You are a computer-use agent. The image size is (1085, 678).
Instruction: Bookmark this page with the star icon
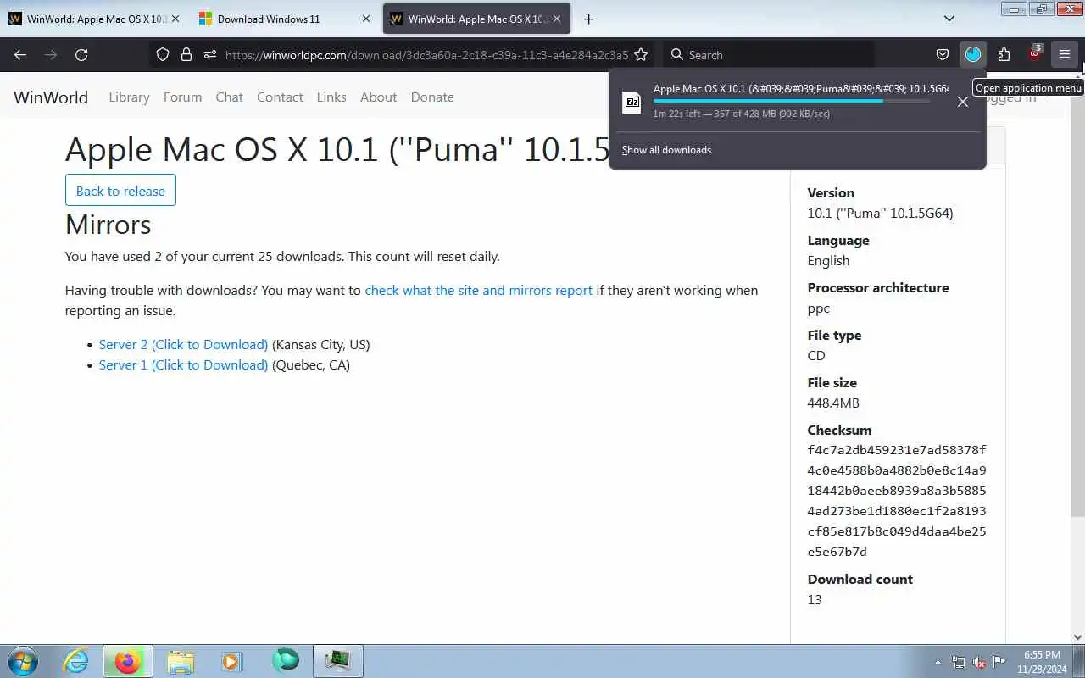point(641,54)
